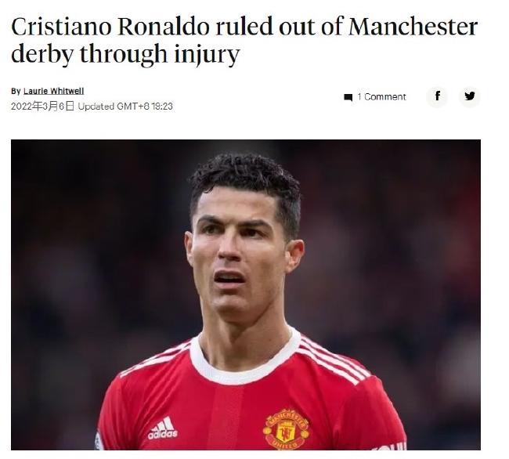Click the word "Manchester" in the headline
The width and height of the screenshot is (509, 459).
tap(413, 27)
